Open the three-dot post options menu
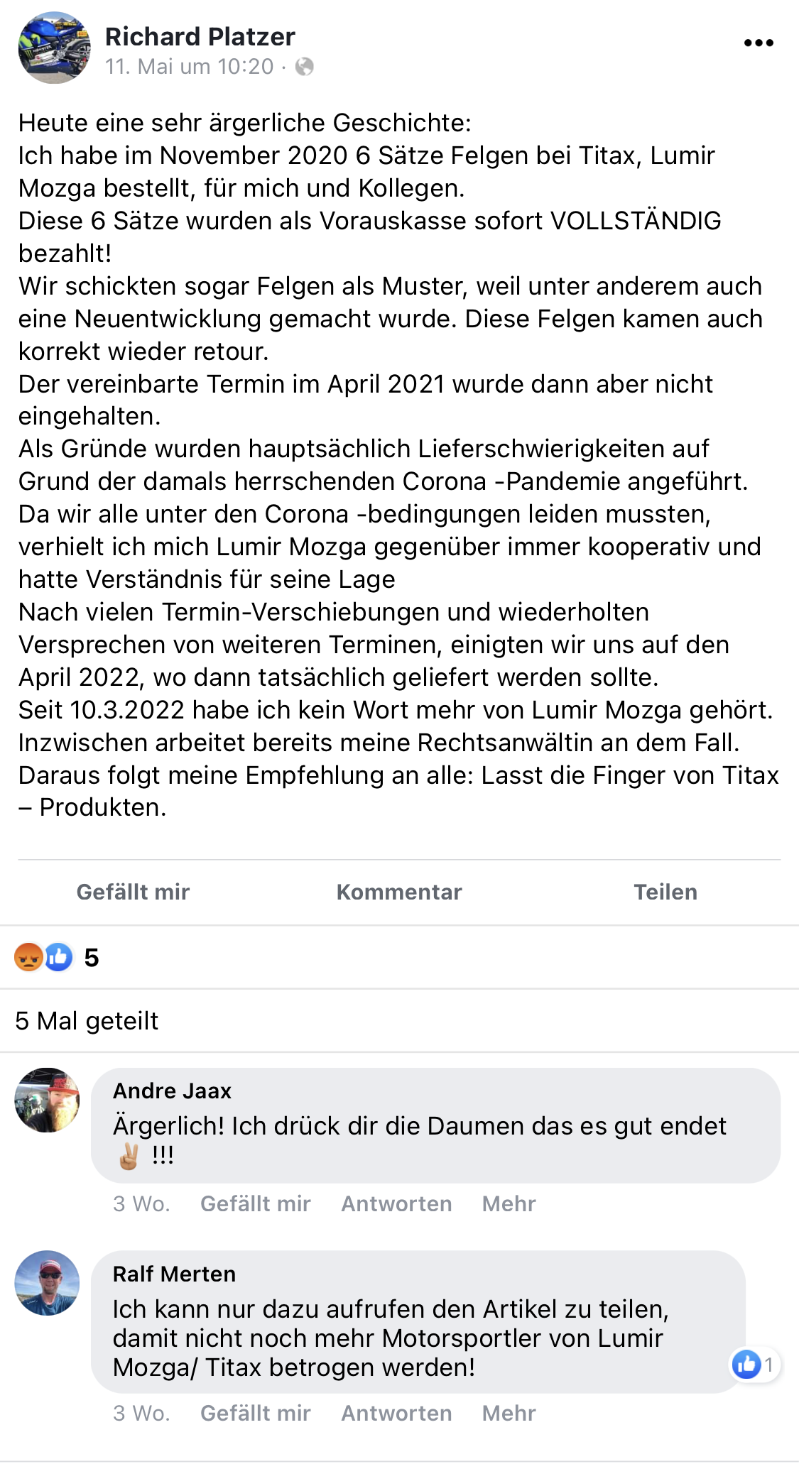This screenshot has width=799, height=1464. tap(758, 43)
